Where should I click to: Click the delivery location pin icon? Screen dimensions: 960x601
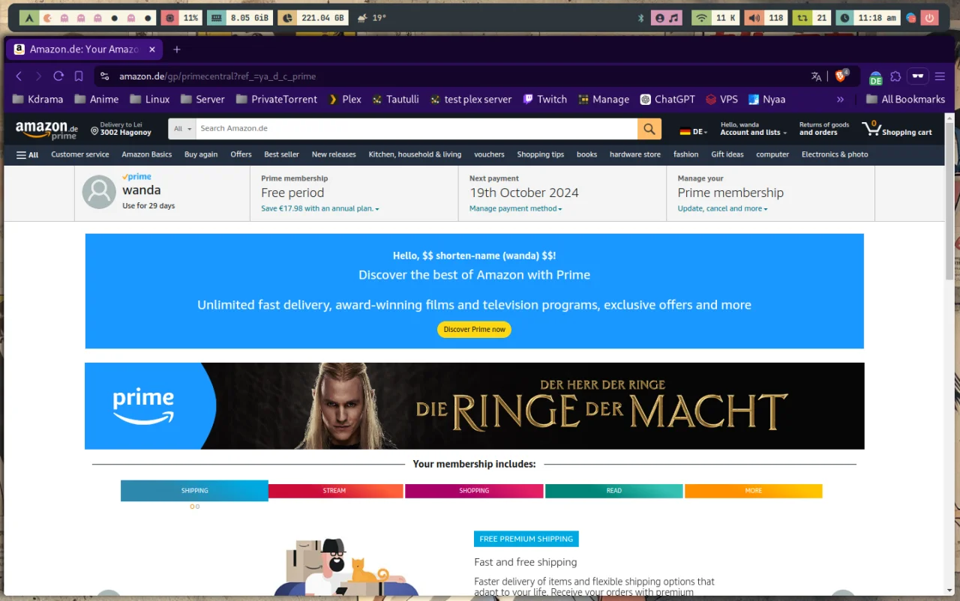[94, 131]
